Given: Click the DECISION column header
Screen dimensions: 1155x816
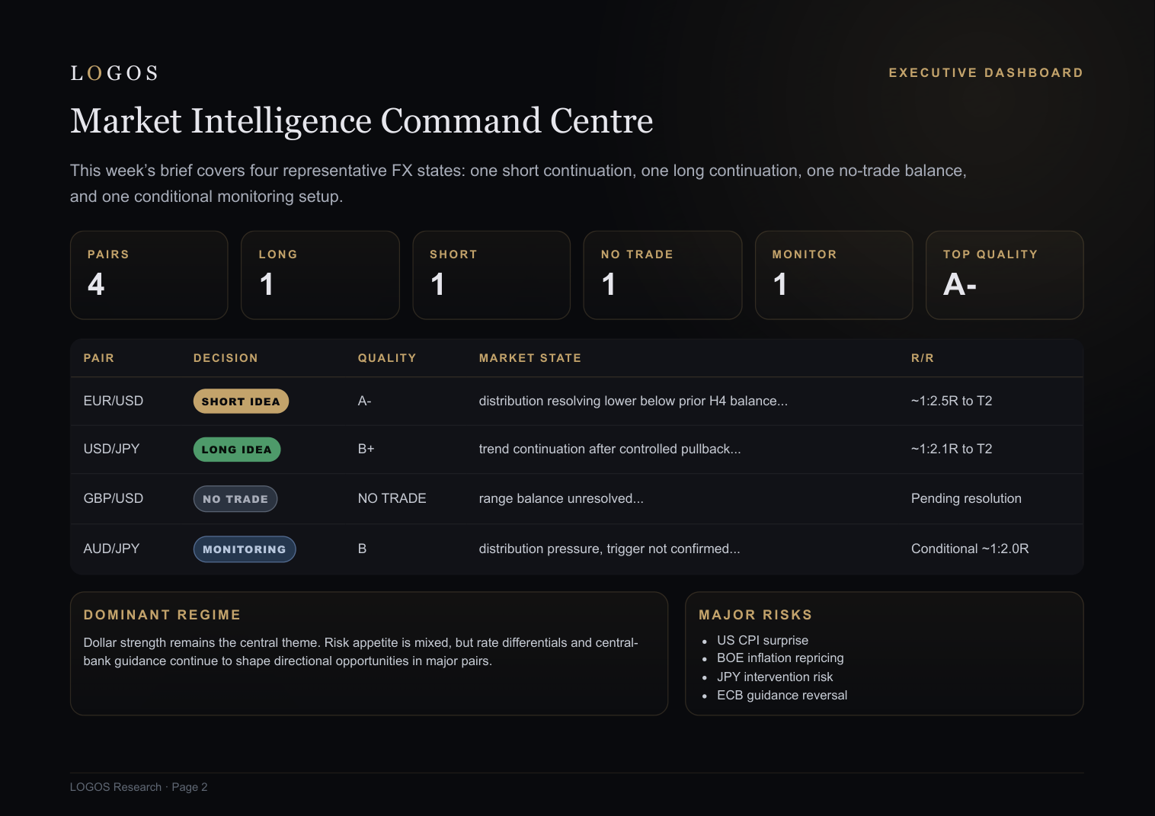Looking at the screenshot, I should click(x=226, y=358).
